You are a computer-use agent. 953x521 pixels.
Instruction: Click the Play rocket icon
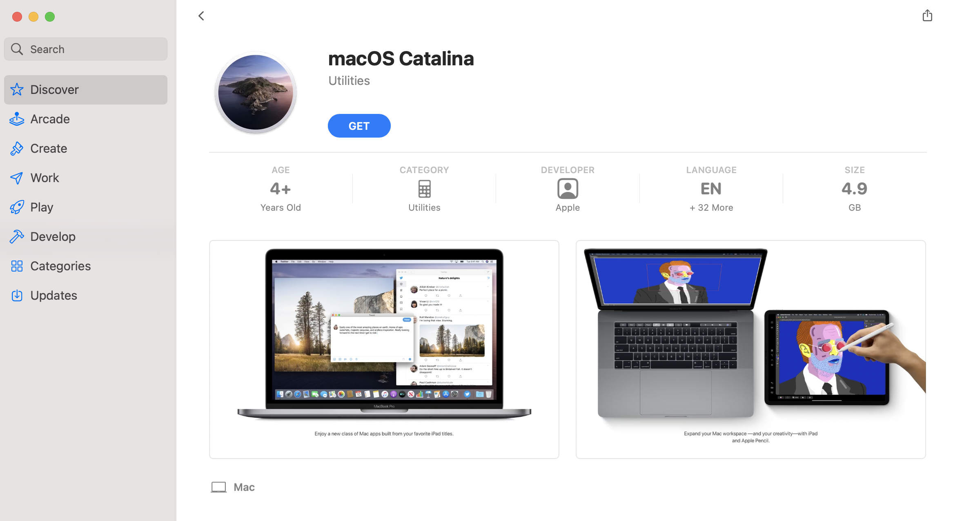(17, 207)
